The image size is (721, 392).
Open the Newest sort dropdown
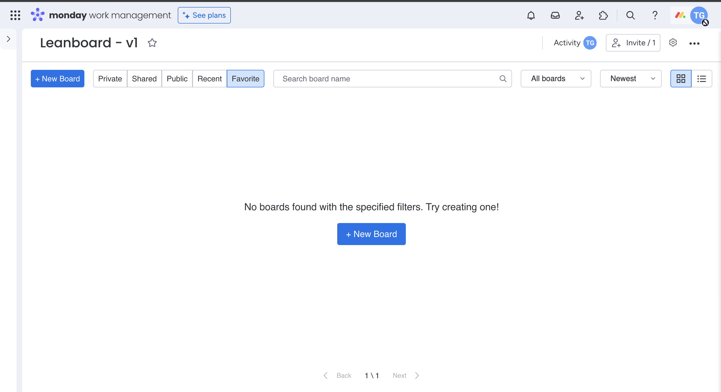pos(630,79)
